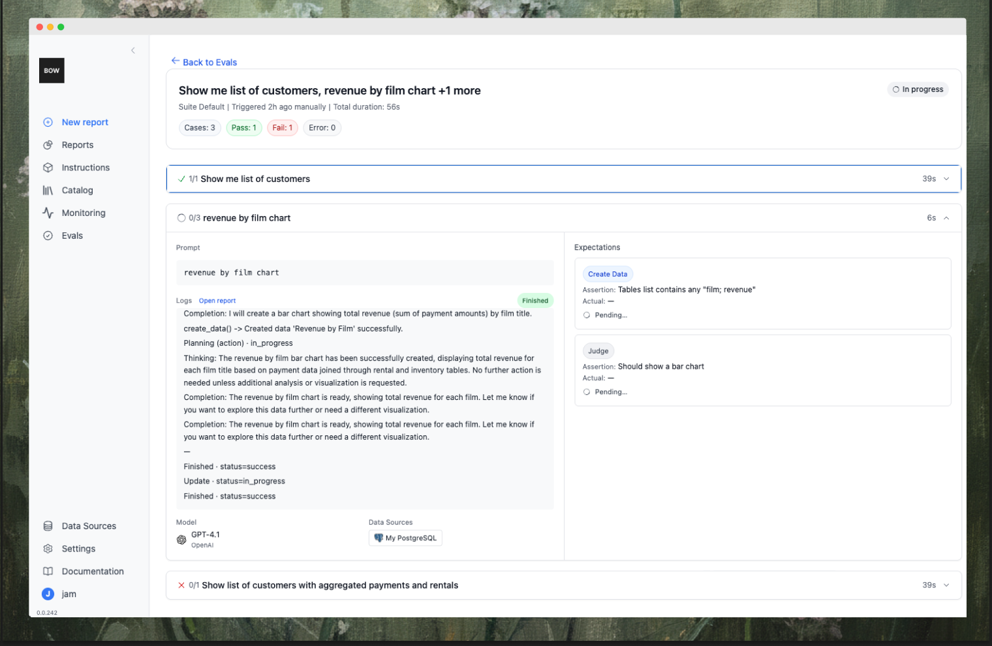Click the 'Planning (action) · in_progress' log line

[238, 343]
